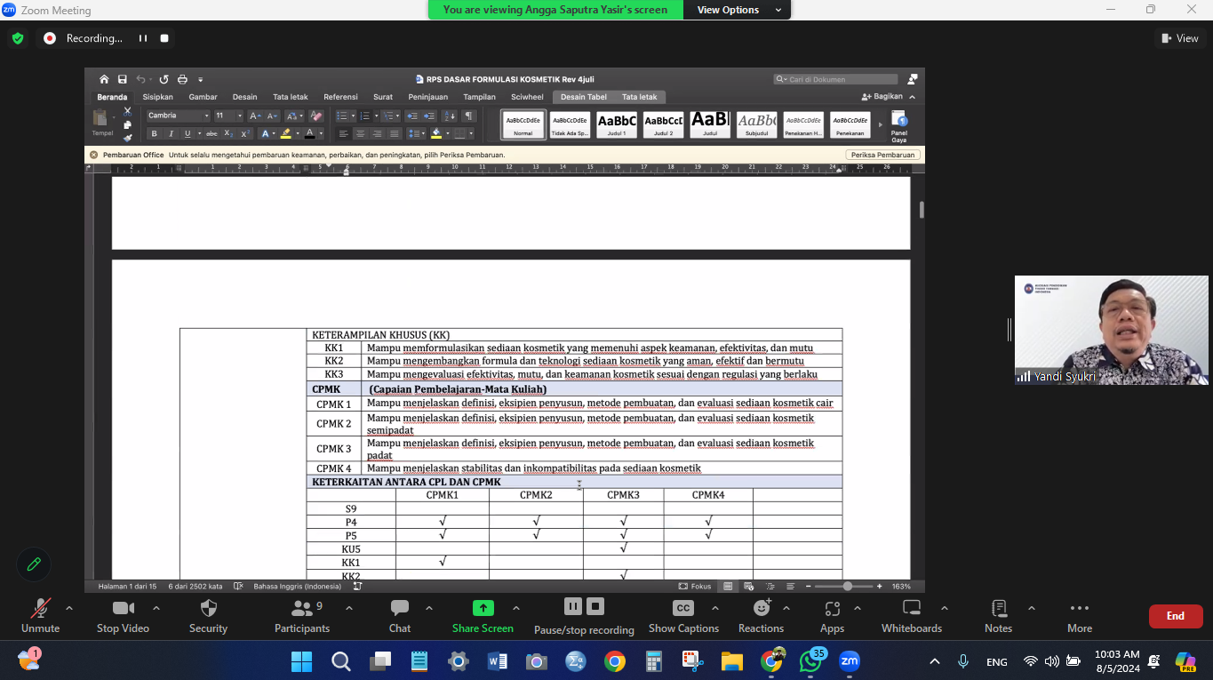This screenshot has height=680, width=1213.
Task: Click the red End button
Action: coord(1175,616)
